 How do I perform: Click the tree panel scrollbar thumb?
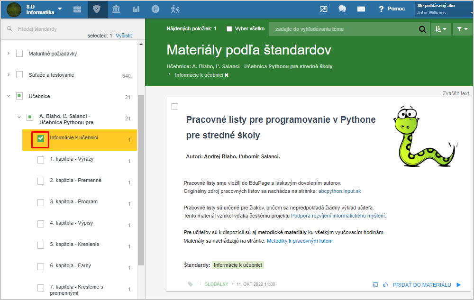(x=141, y=180)
